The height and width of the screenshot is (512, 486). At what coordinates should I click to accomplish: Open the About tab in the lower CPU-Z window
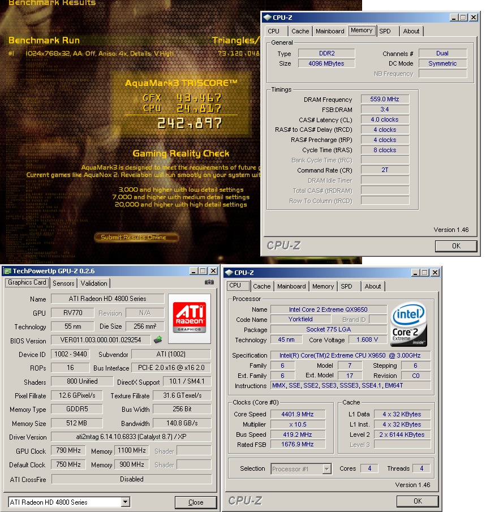372,286
